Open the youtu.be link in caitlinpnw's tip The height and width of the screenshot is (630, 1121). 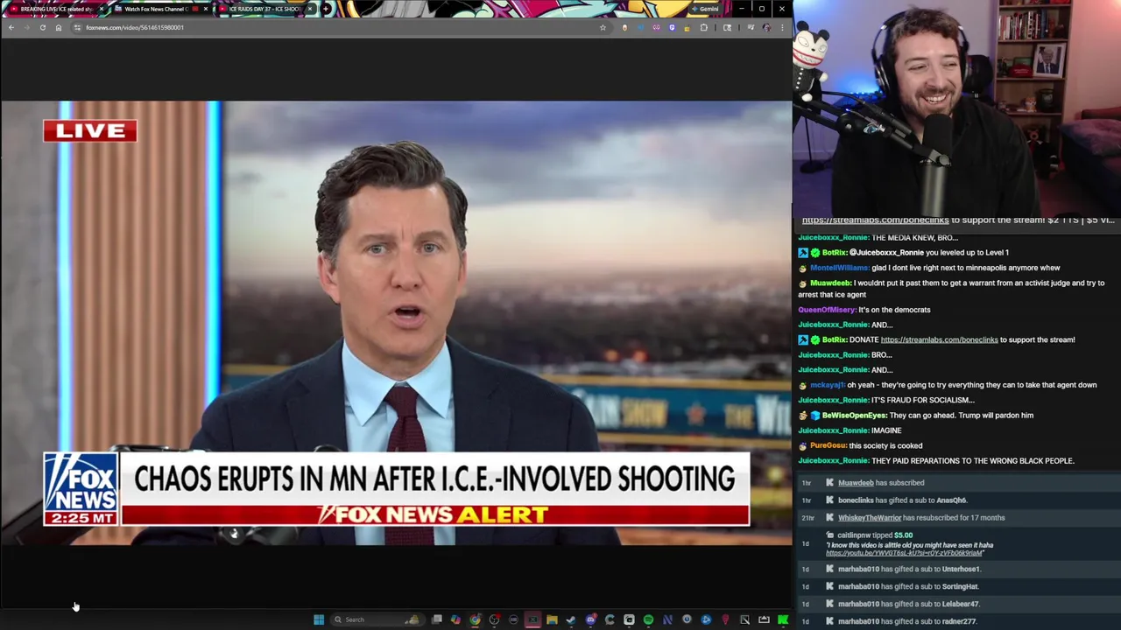pos(904,553)
